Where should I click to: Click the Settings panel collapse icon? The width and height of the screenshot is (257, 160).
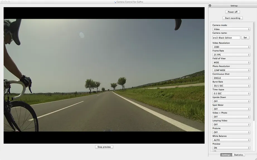coord(210,6)
